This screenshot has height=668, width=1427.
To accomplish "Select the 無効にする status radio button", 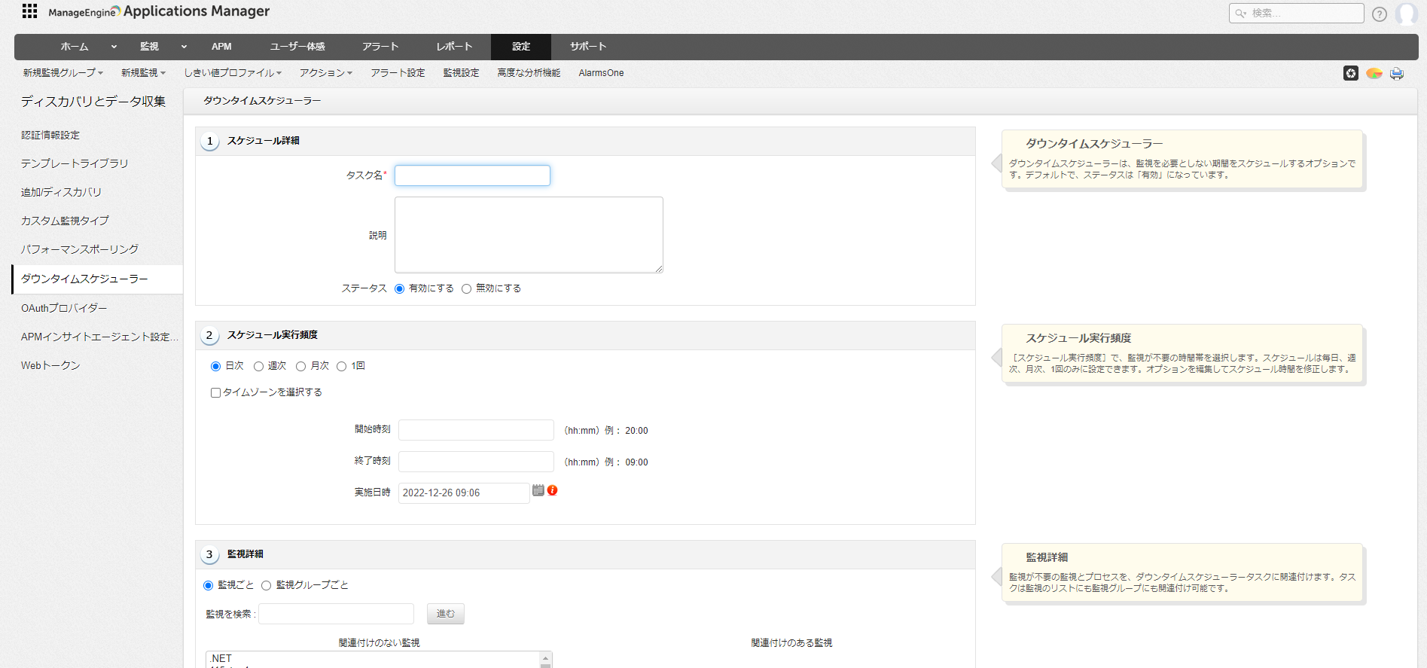I will point(467,289).
